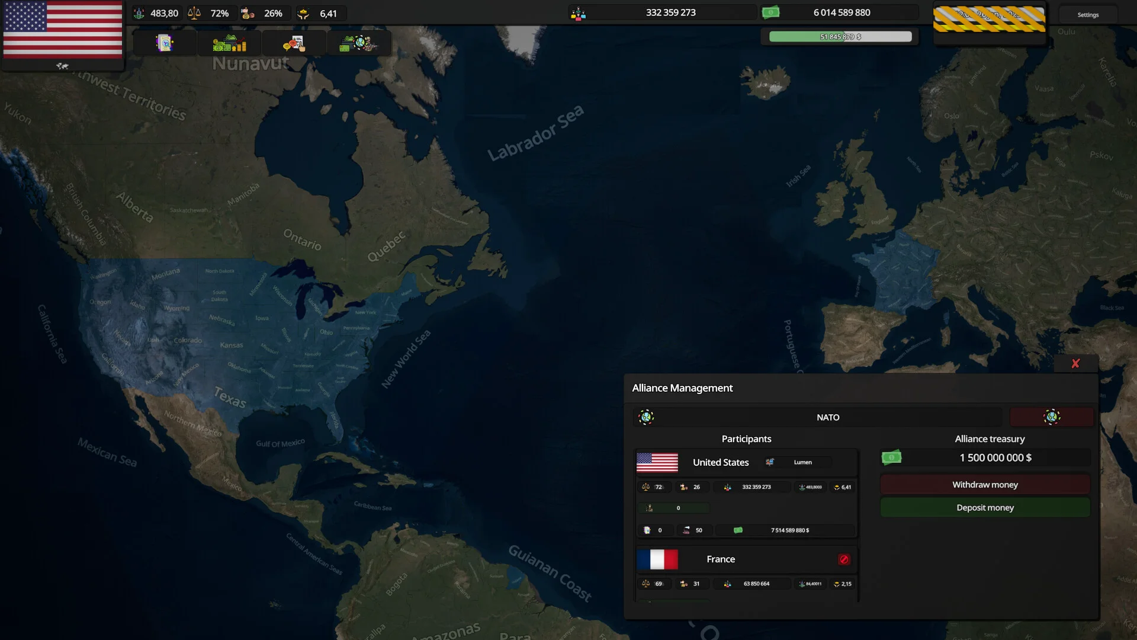Screen dimensions: 1137x640
Task: Open the world market globe icon
Action: 359,42
